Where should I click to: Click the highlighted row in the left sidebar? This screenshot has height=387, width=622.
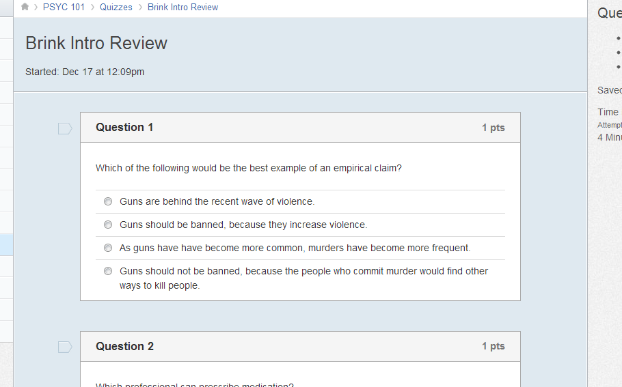[x=7, y=244]
